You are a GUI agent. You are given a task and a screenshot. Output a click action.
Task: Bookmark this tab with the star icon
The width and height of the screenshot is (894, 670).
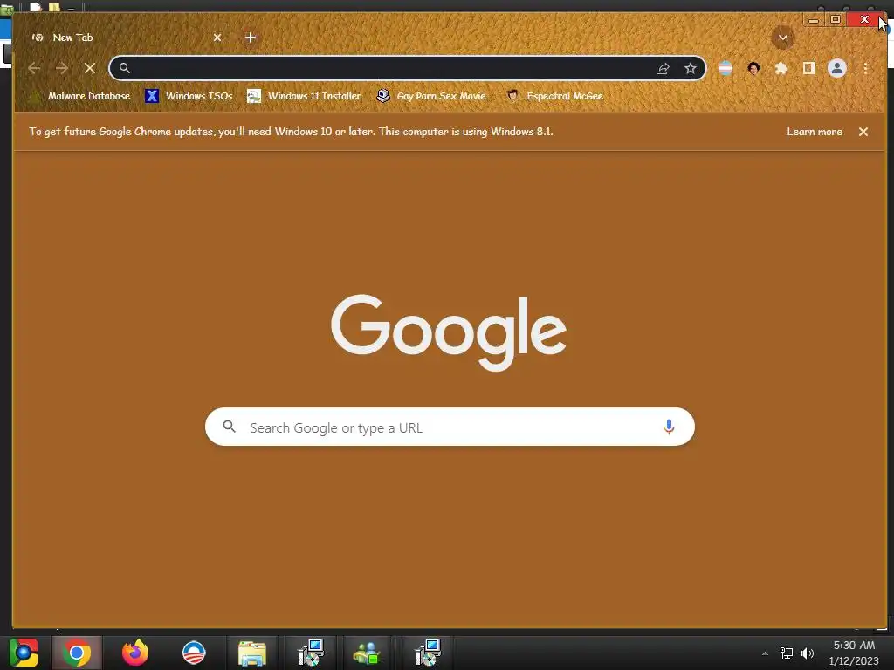click(x=691, y=68)
